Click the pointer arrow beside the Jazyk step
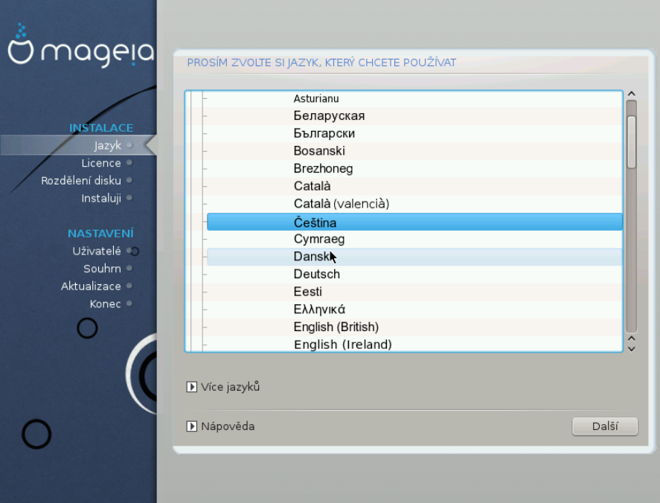 tap(149, 146)
